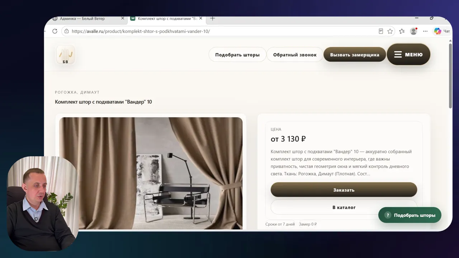Close the "Комплект штор с подхватами" tab

click(201, 18)
